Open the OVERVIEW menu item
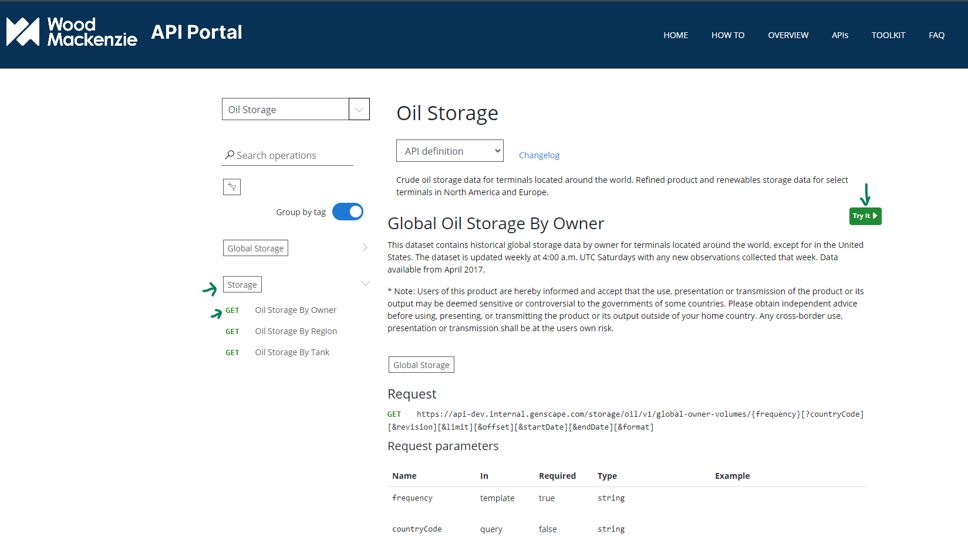The height and width of the screenshot is (548, 968). [788, 35]
